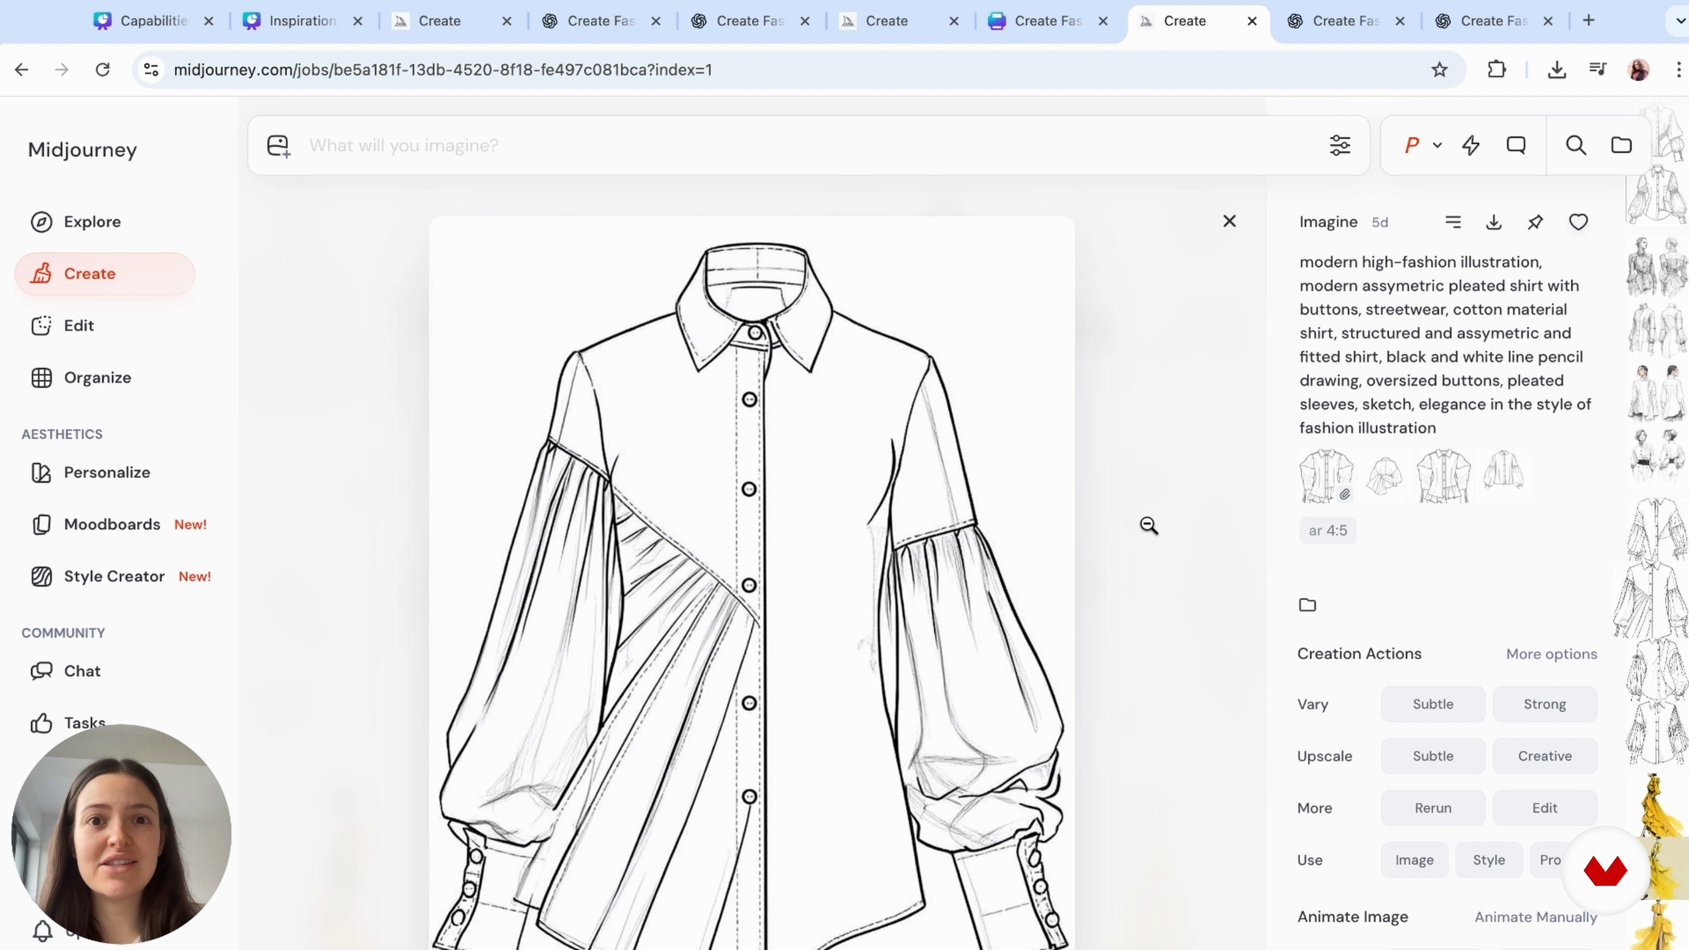Close the image lightbox view
This screenshot has height=950, width=1689.
pos(1229,221)
